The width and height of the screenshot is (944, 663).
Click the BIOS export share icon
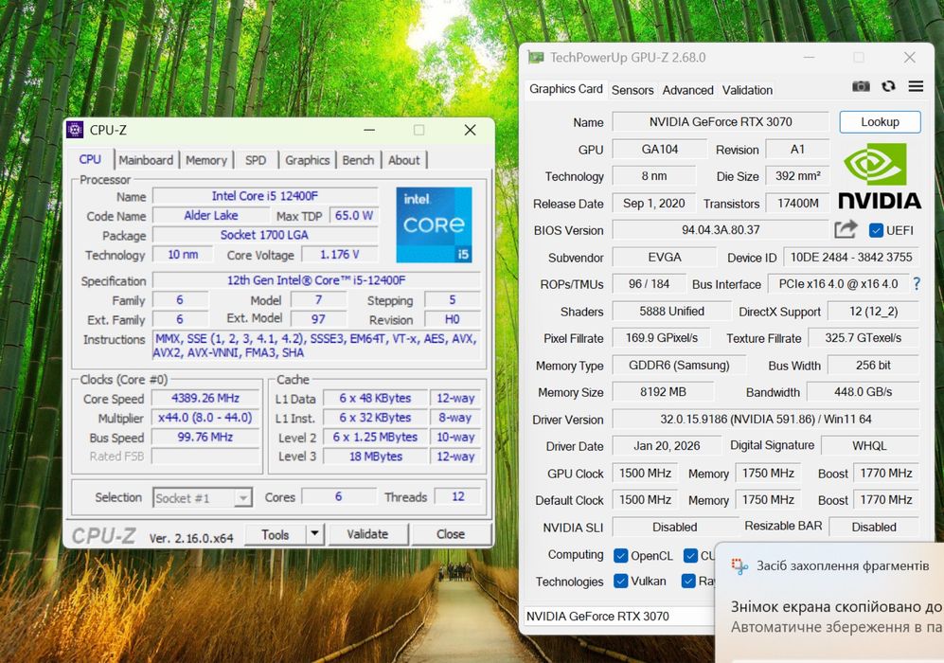(x=846, y=229)
